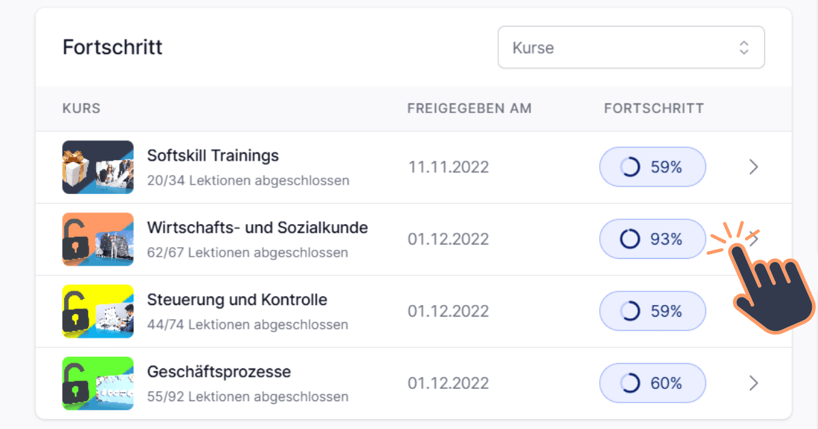This screenshot has width=818, height=429.
Task: Open the Kurse dropdown selector
Action: point(631,48)
